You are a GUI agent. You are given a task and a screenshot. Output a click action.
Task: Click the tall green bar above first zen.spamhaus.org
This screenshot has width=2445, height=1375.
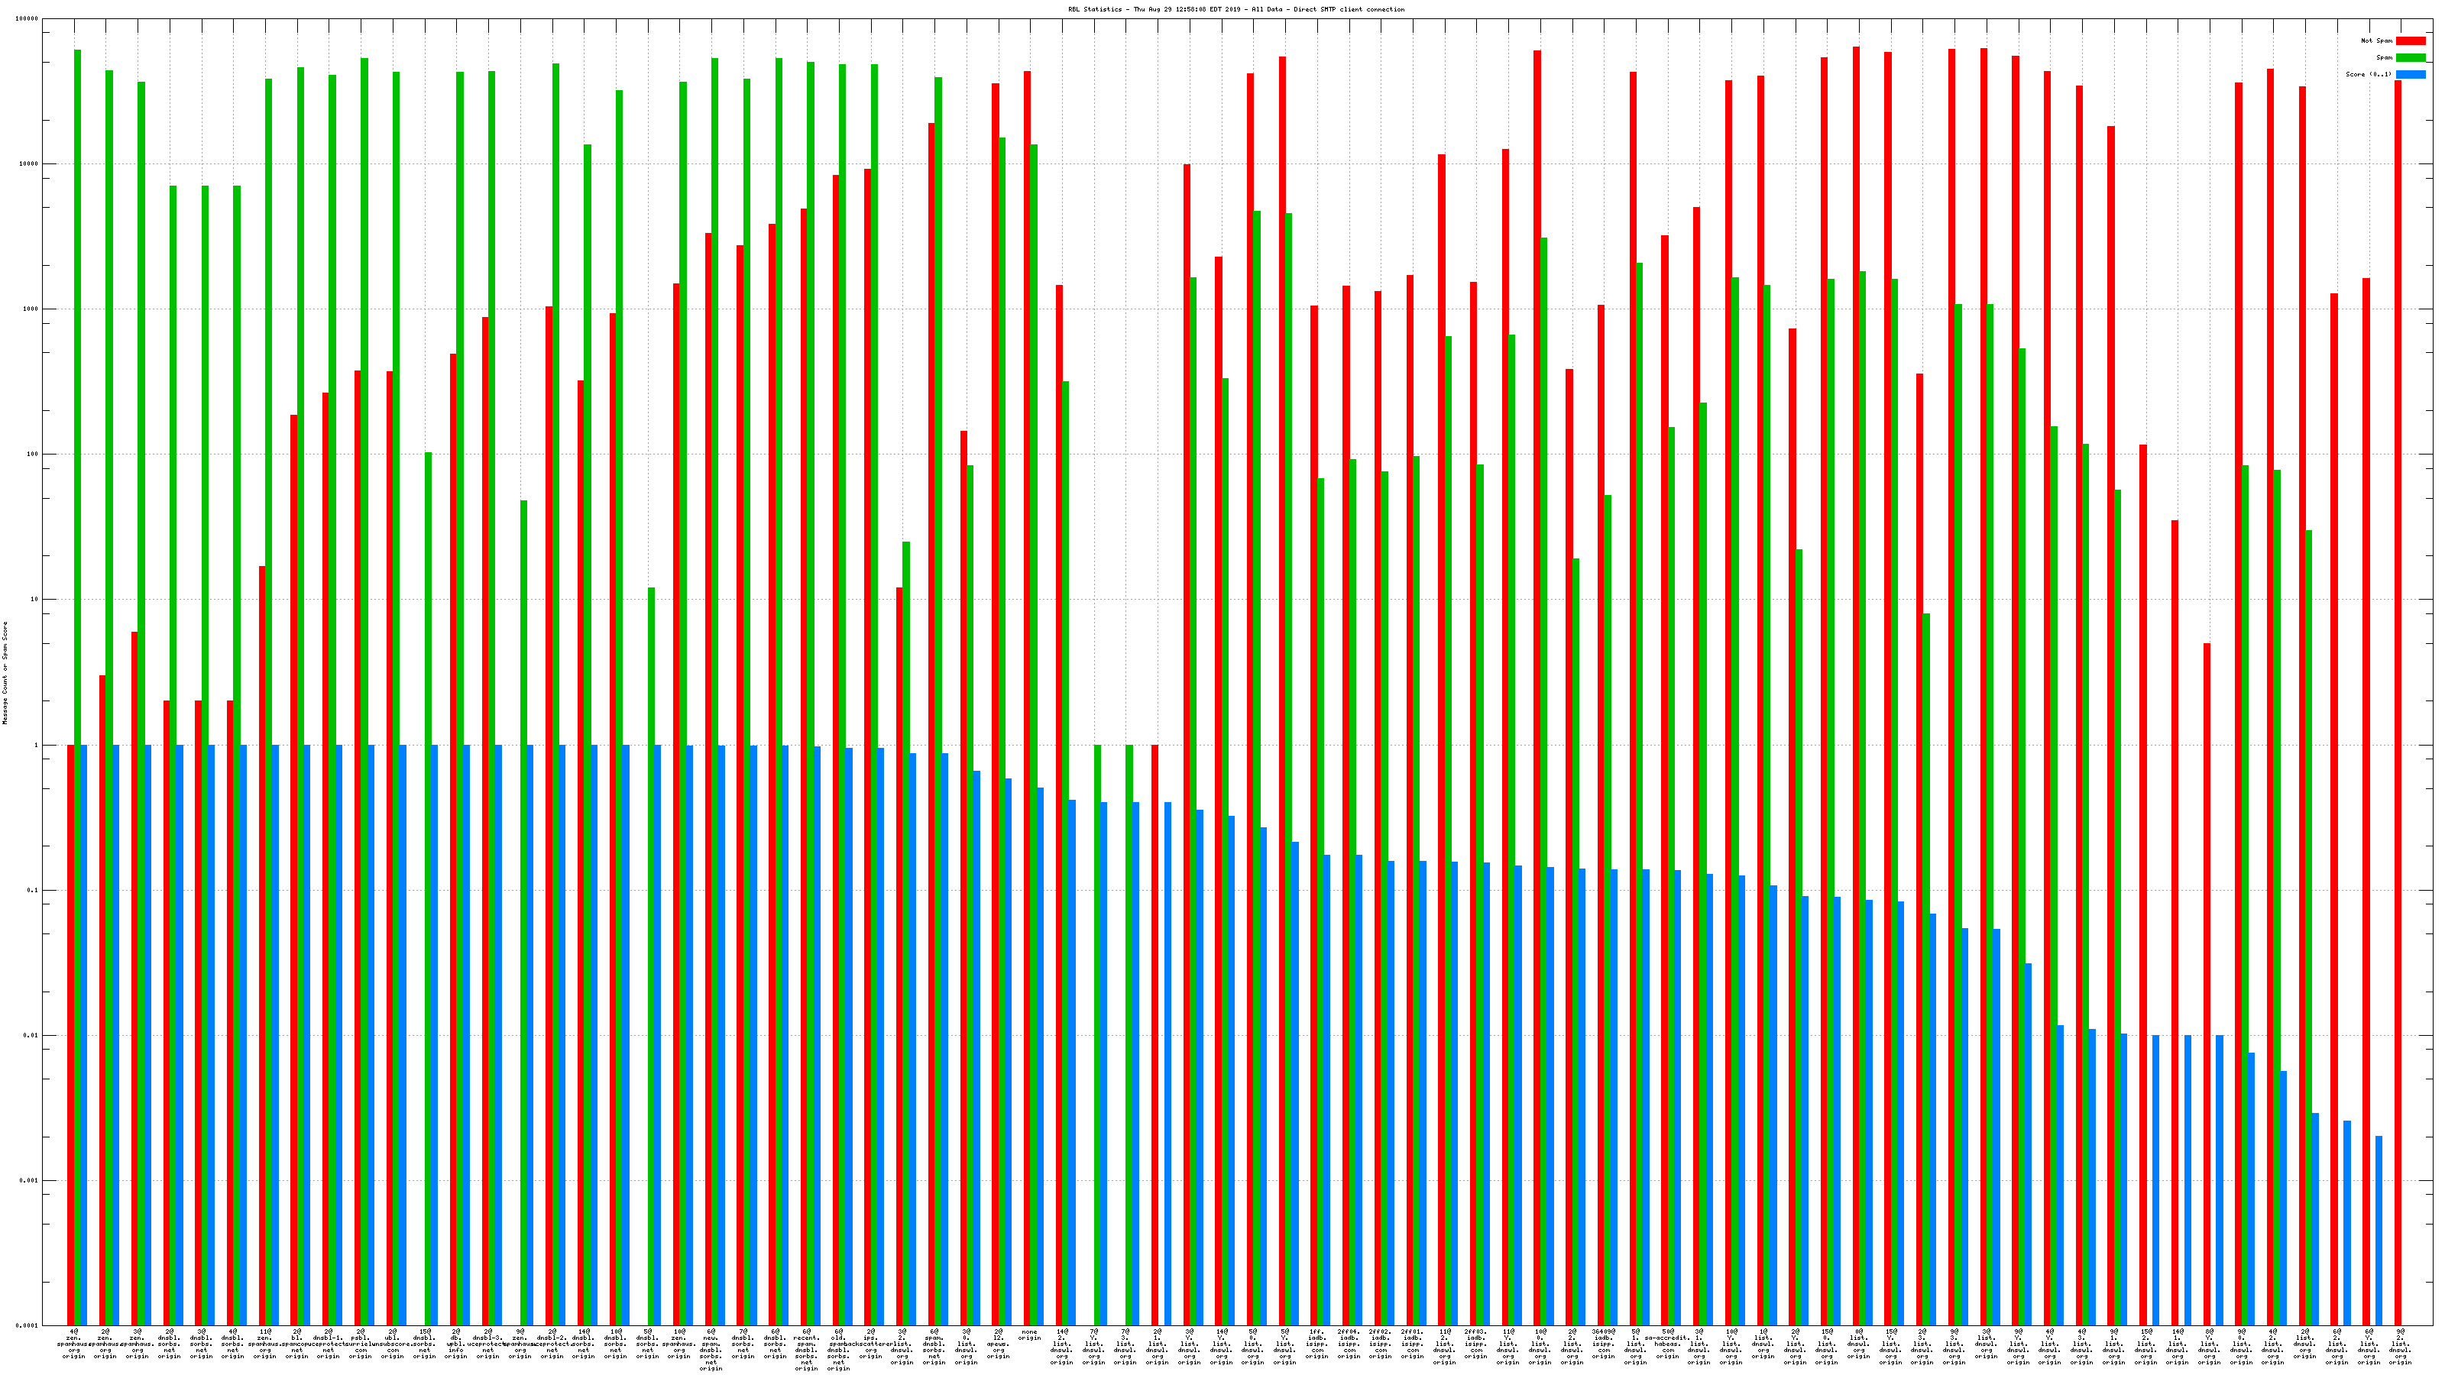(78, 380)
